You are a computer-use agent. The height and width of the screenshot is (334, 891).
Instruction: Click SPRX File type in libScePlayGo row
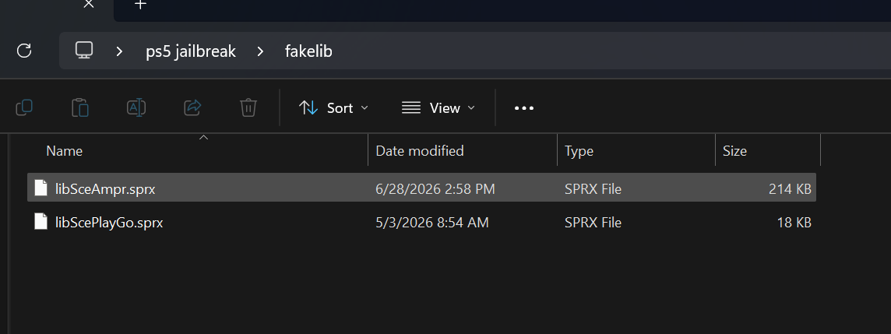coord(593,223)
